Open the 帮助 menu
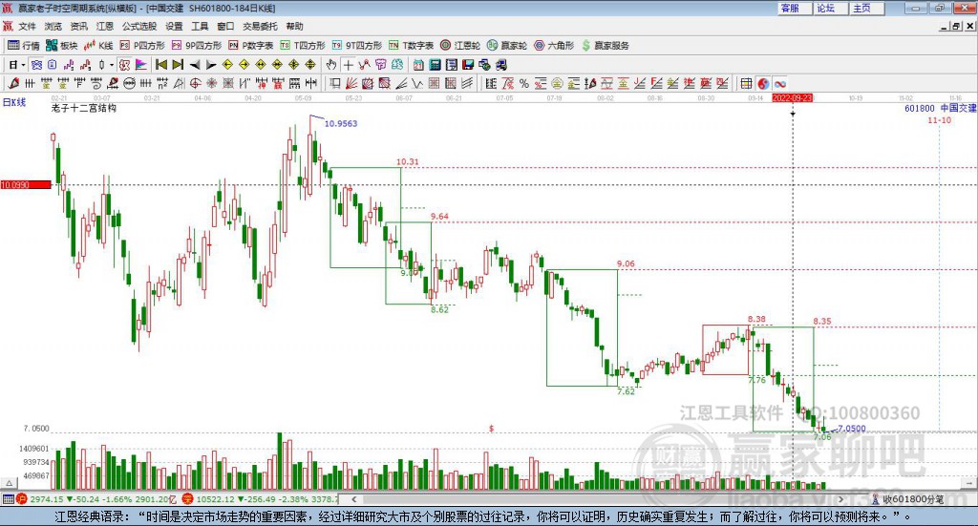Image resolution: width=978 pixels, height=526 pixels. tap(294, 26)
